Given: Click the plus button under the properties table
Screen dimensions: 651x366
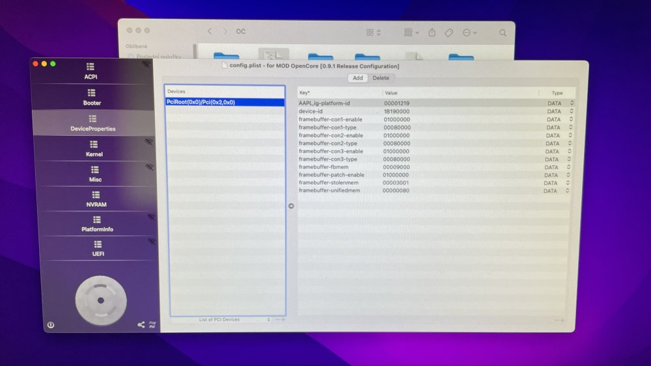Looking at the screenshot, I should [562, 320].
